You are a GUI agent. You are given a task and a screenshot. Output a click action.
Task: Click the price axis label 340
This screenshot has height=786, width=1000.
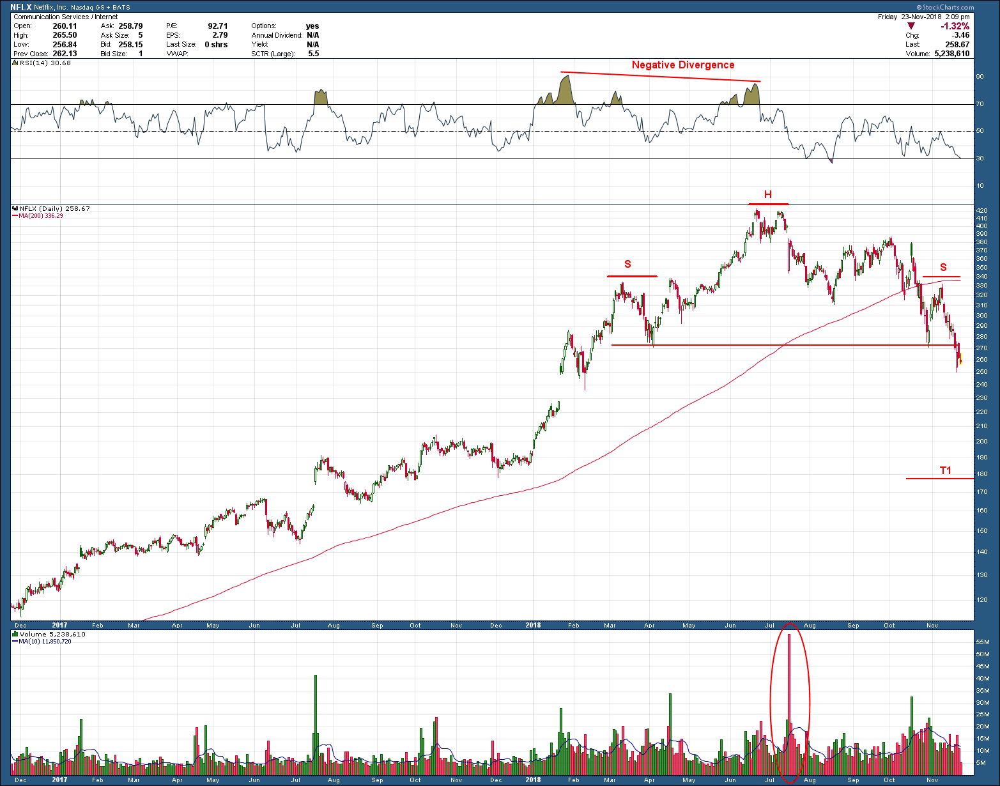point(981,277)
